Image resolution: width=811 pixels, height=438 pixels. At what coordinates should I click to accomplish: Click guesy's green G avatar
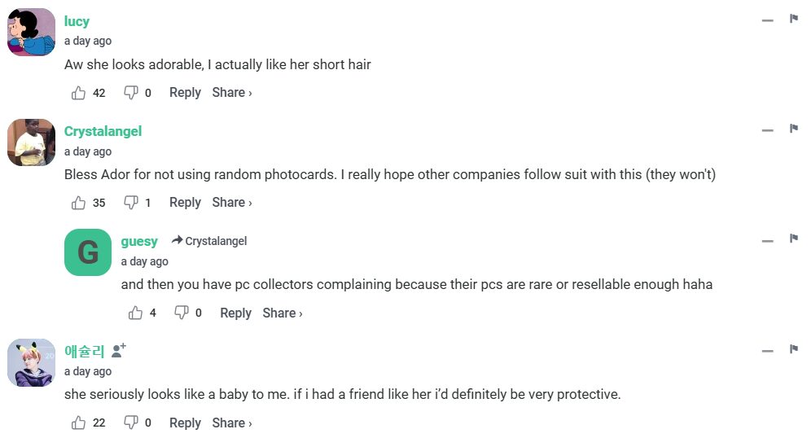click(x=88, y=252)
